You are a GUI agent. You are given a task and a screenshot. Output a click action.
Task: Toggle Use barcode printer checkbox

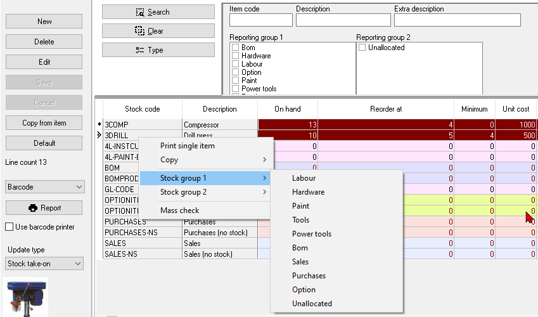click(x=10, y=227)
